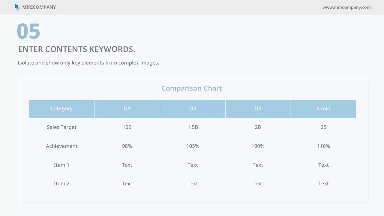Select the ENTER CONTENTS KEYWORDS heading
The height and width of the screenshot is (216, 384).
point(76,49)
